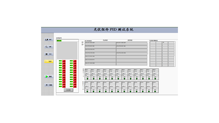
Task: Click the green round indicator of the sixth upper-row channel
Action: coord(118,79)
